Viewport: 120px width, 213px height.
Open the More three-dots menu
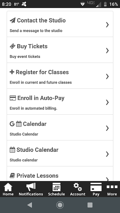pyautogui.click(x=112, y=187)
